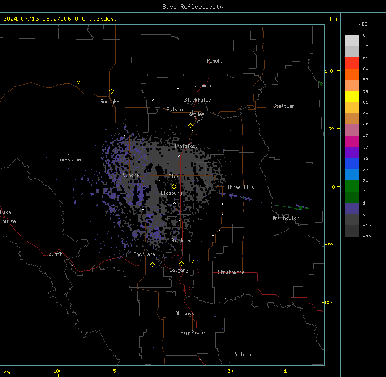Select the Drumheller label

tap(286, 218)
